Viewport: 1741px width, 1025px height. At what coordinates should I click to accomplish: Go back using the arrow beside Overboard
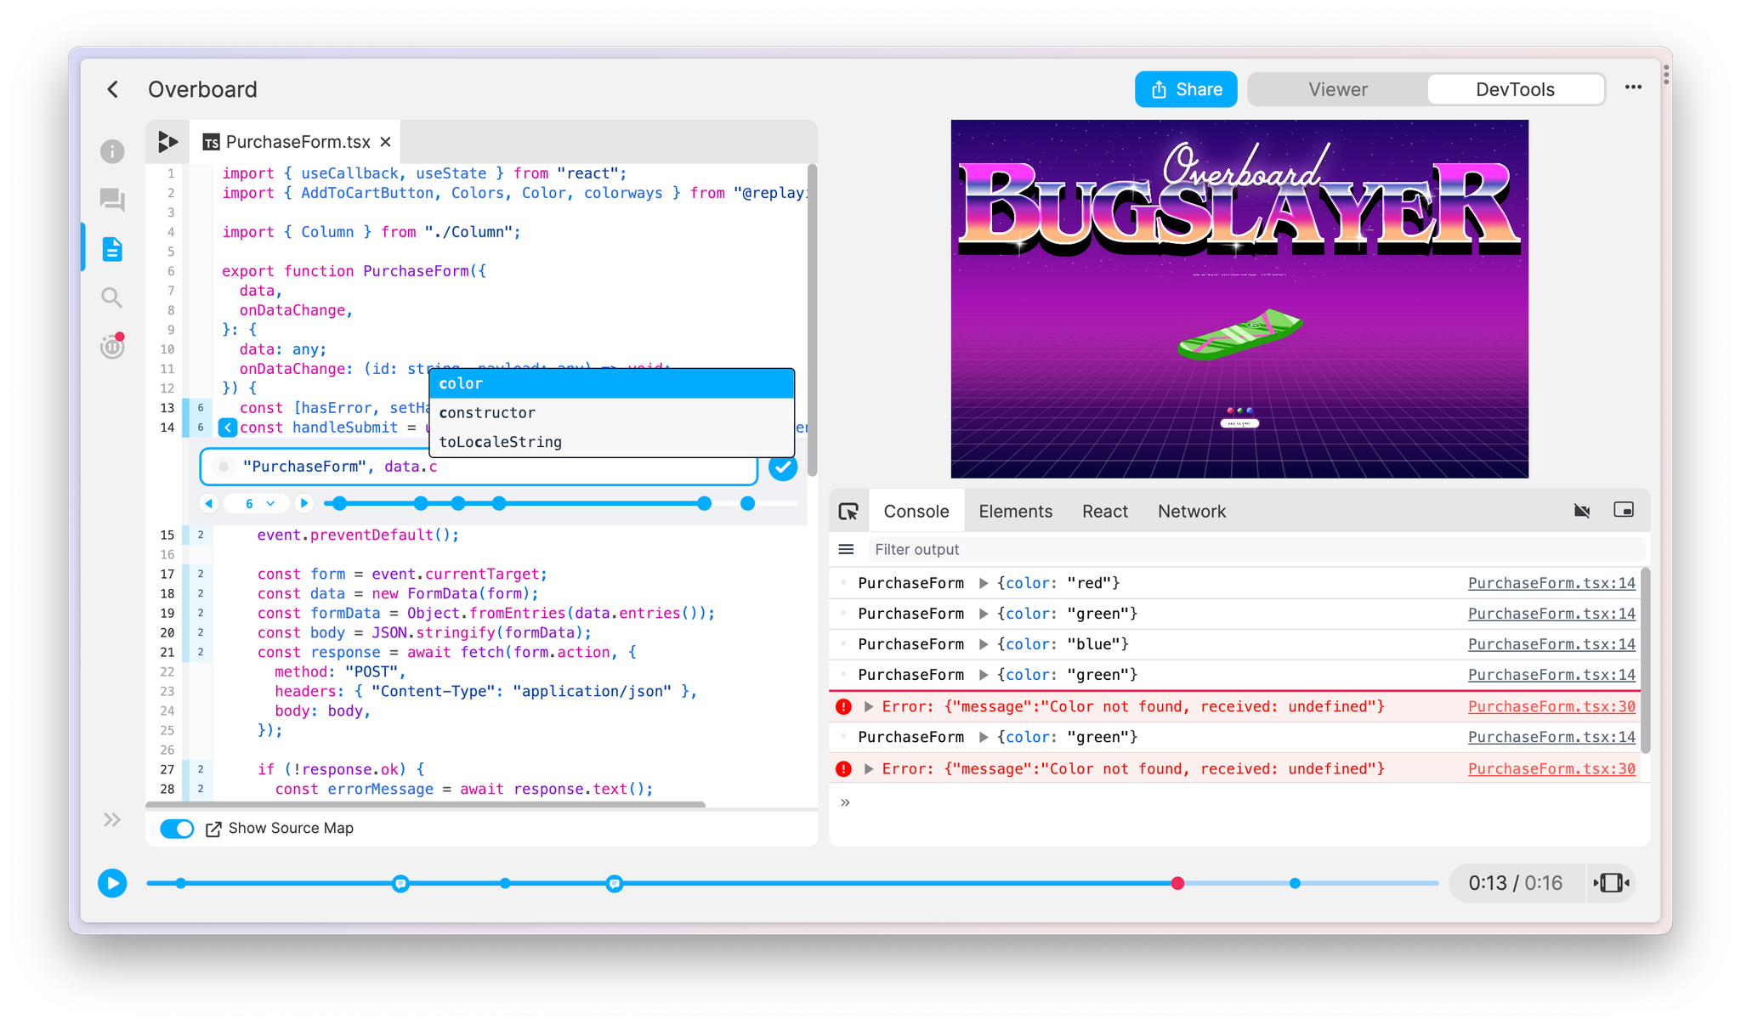coord(113,89)
